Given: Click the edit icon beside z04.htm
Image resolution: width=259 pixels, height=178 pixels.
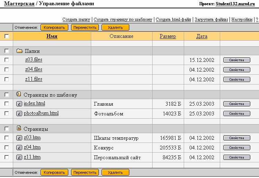Looking at the screenshot, I should [19, 147].
